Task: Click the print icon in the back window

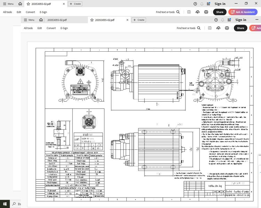Action: coord(206,12)
